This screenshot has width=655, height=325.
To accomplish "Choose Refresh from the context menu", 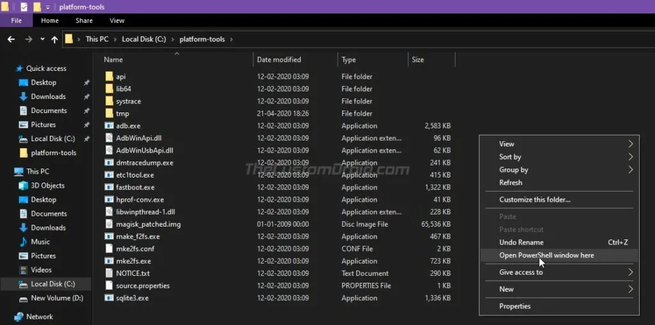I will (510, 183).
